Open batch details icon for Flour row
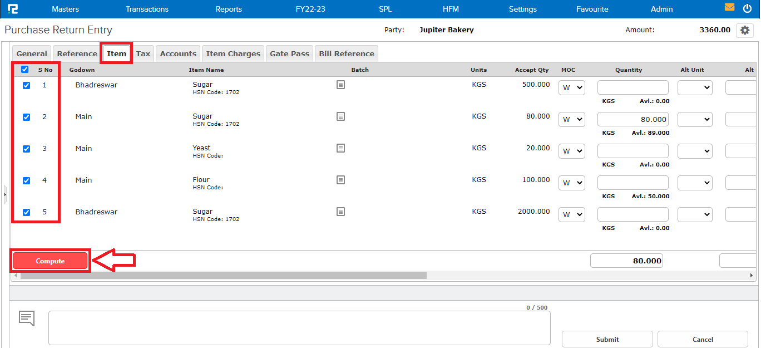 point(340,180)
